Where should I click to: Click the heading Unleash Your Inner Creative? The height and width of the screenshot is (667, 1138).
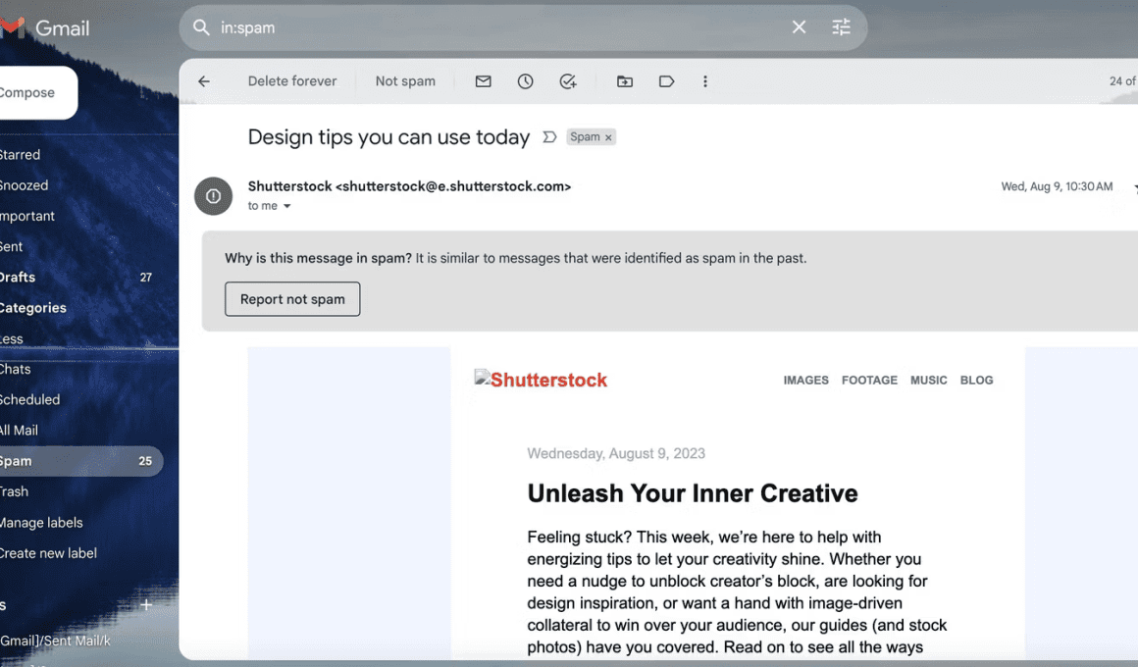[x=693, y=493]
